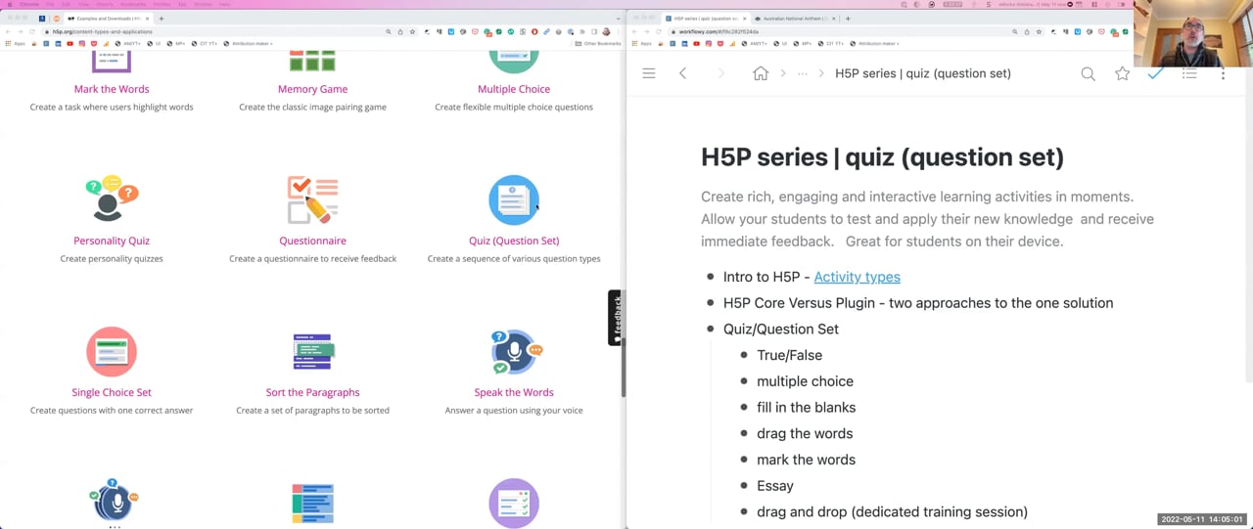Image resolution: width=1253 pixels, height=529 pixels.
Task: Select the drag and drop bullet item
Action: [x=892, y=511]
